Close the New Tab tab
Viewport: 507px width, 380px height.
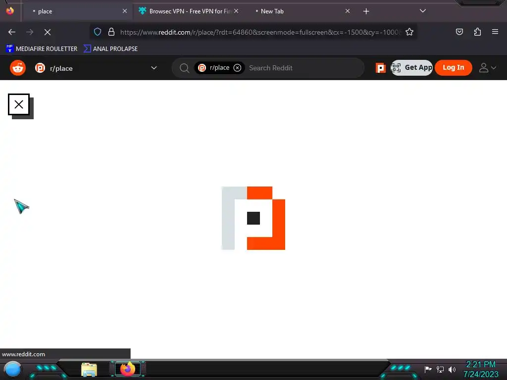[348, 11]
